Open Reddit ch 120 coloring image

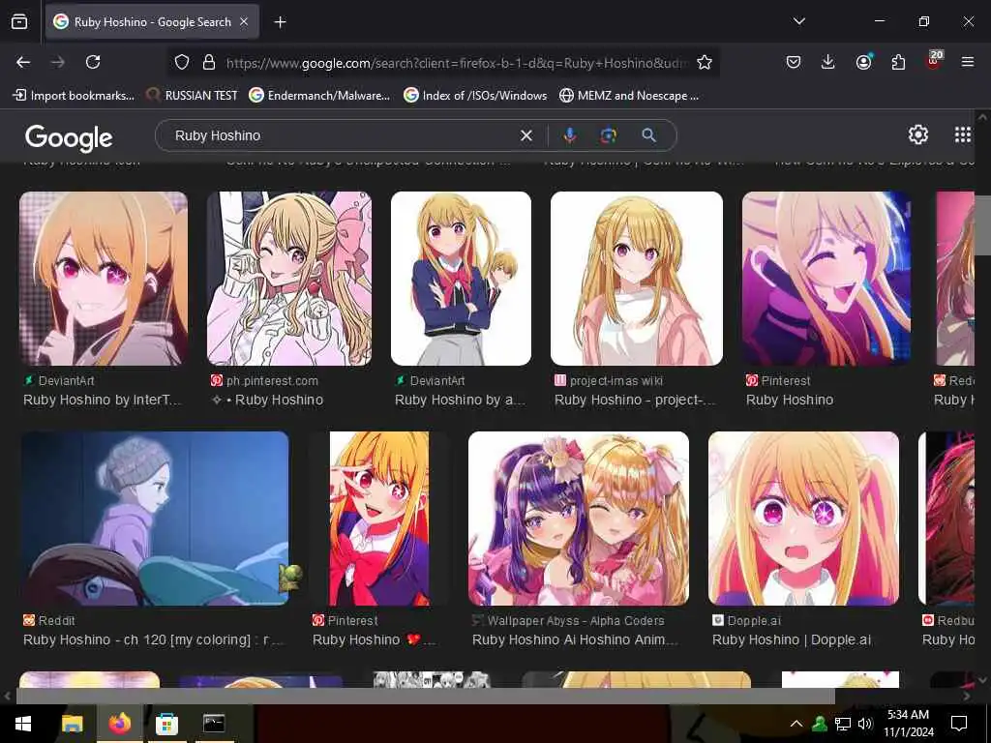(155, 519)
